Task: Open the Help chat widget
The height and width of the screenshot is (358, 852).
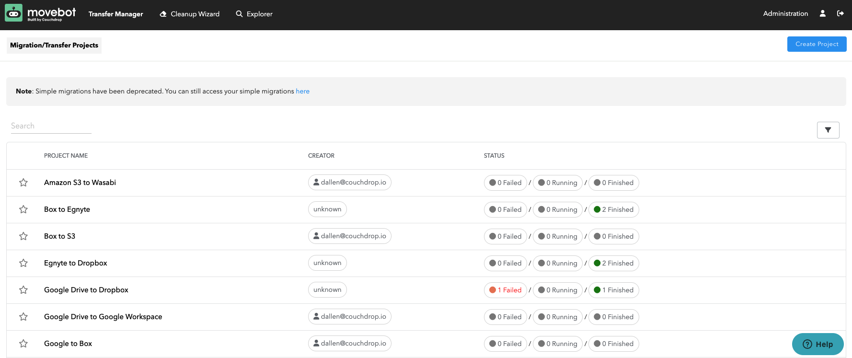Action: (x=817, y=344)
